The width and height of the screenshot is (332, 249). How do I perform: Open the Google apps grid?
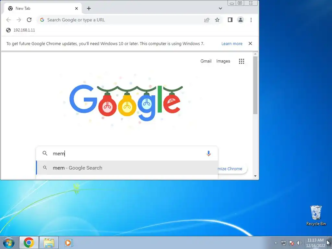click(x=242, y=61)
